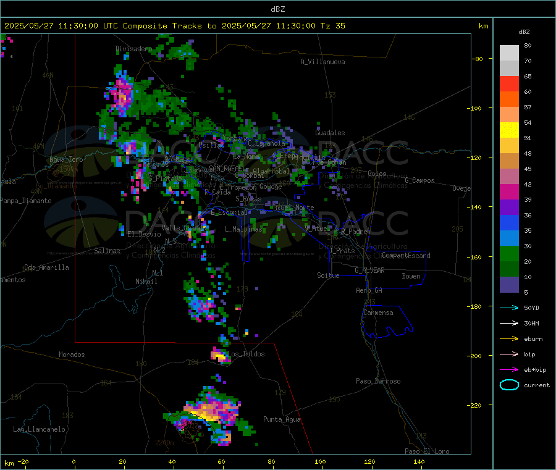Screen dimensions: 556x470
Task: Select the 51-54 dBZ yellow swatch
Action: pos(509,130)
